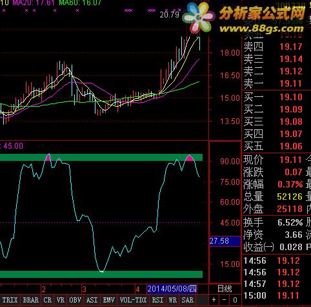Viewport: 311px width, 307px height.
Task: Click the 涨幅 value 0.37%
Action: coord(290,184)
